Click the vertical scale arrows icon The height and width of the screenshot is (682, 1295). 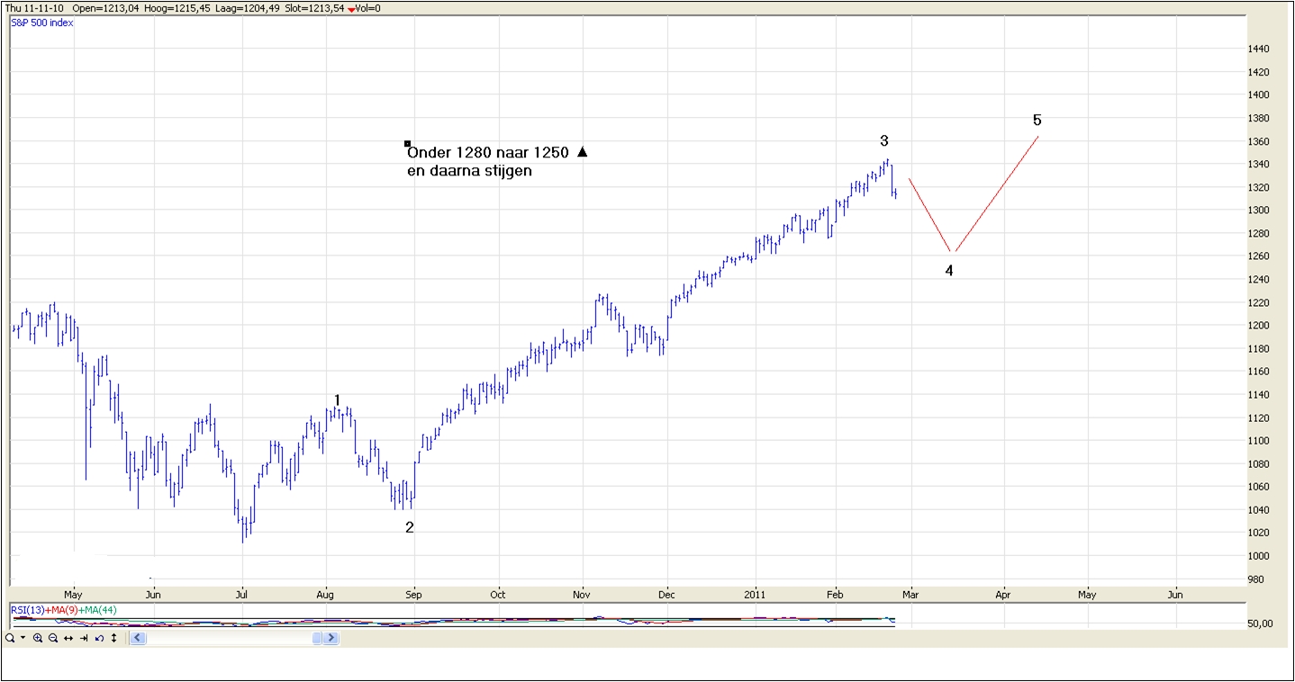113,638
